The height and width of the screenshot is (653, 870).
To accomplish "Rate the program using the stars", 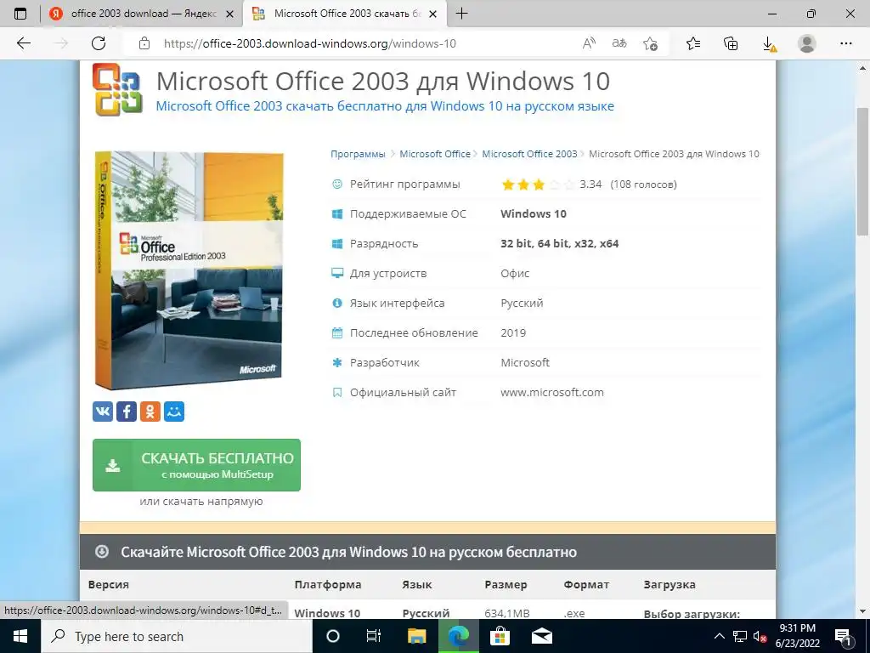I will 538,185.
